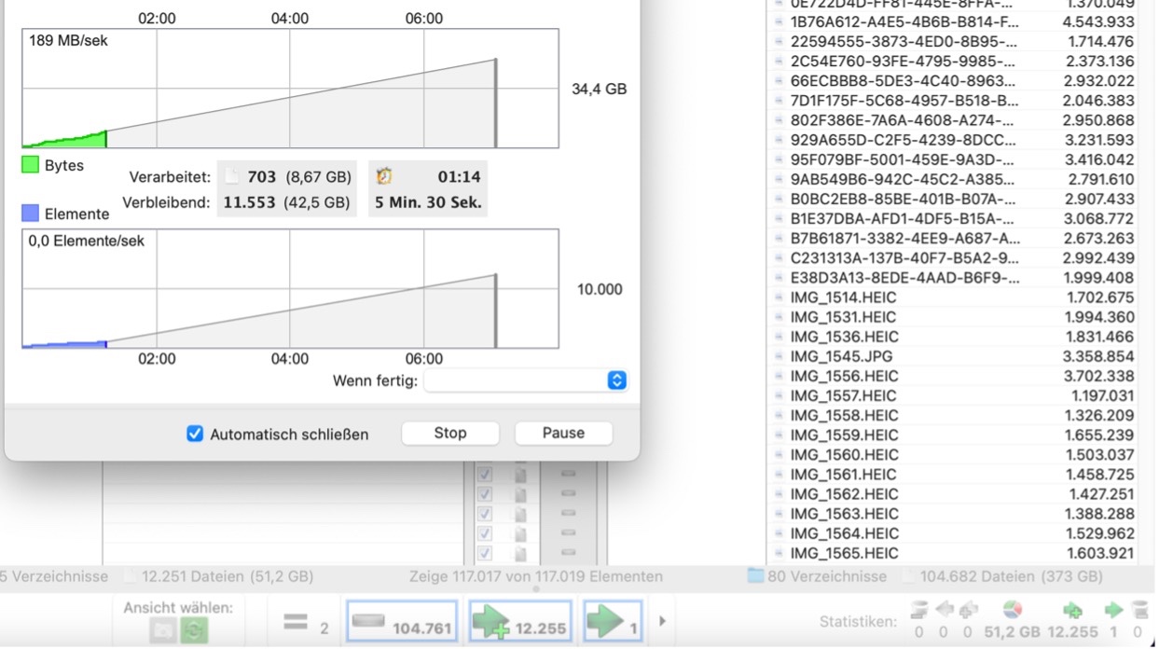
Task: Click the file icon next to IMG_1545.JPG
Action: pyautogui.click(x=780, y=357)
